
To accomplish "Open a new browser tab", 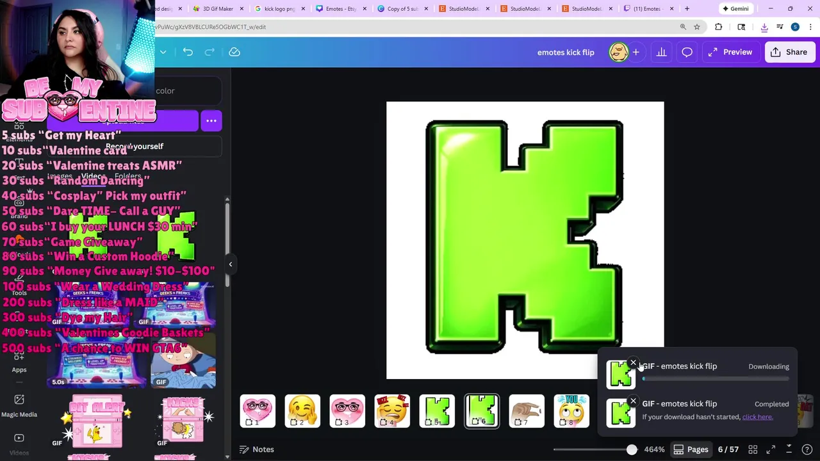I will pos(687,9).
